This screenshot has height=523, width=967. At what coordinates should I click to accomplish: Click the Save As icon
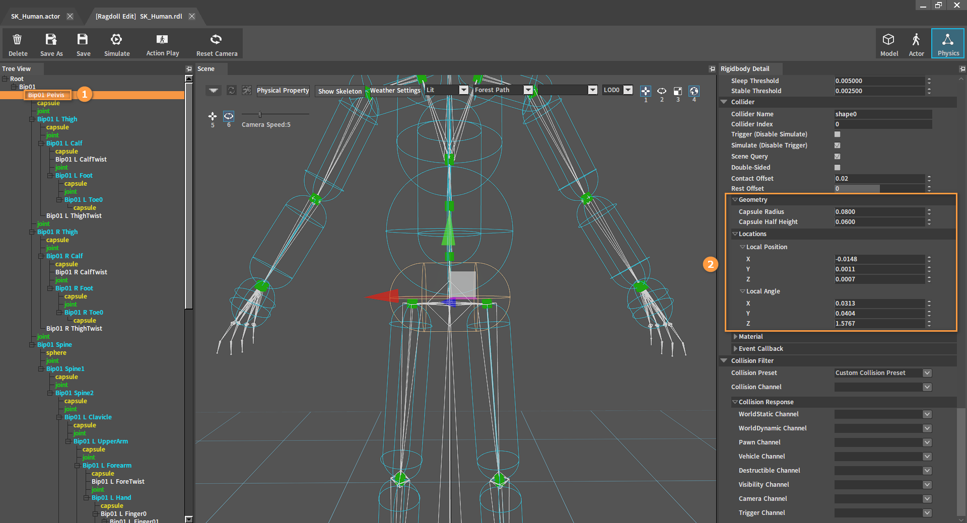pos(51,39)
